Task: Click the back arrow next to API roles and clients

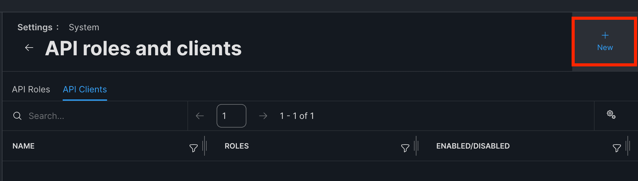Action: tap(29, 48)
